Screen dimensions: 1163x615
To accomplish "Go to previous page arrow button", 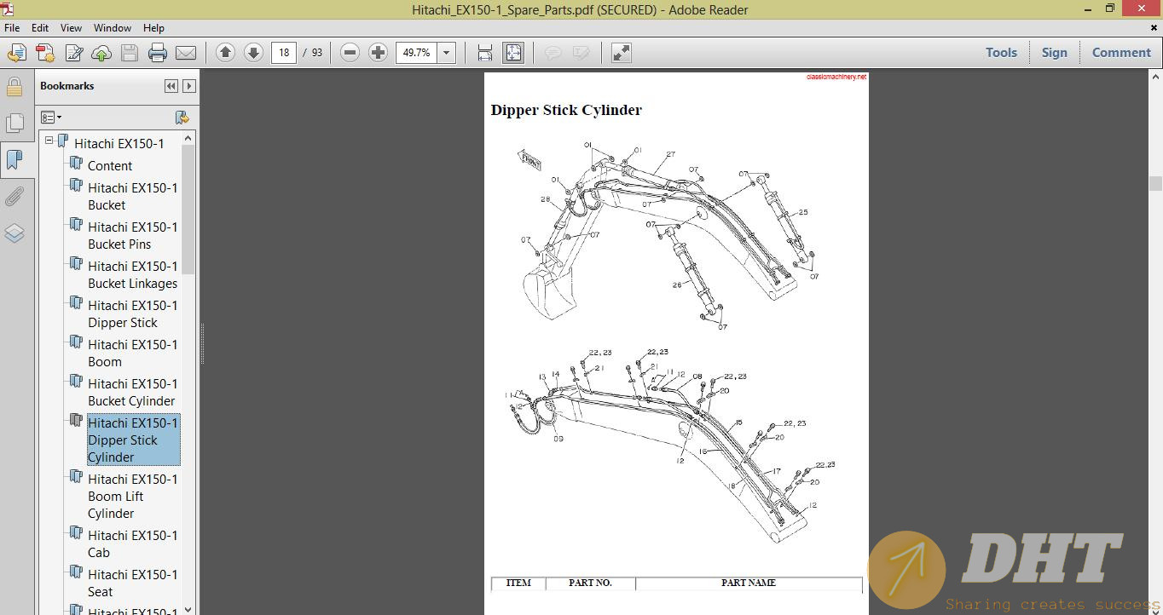I will [225, 53].
